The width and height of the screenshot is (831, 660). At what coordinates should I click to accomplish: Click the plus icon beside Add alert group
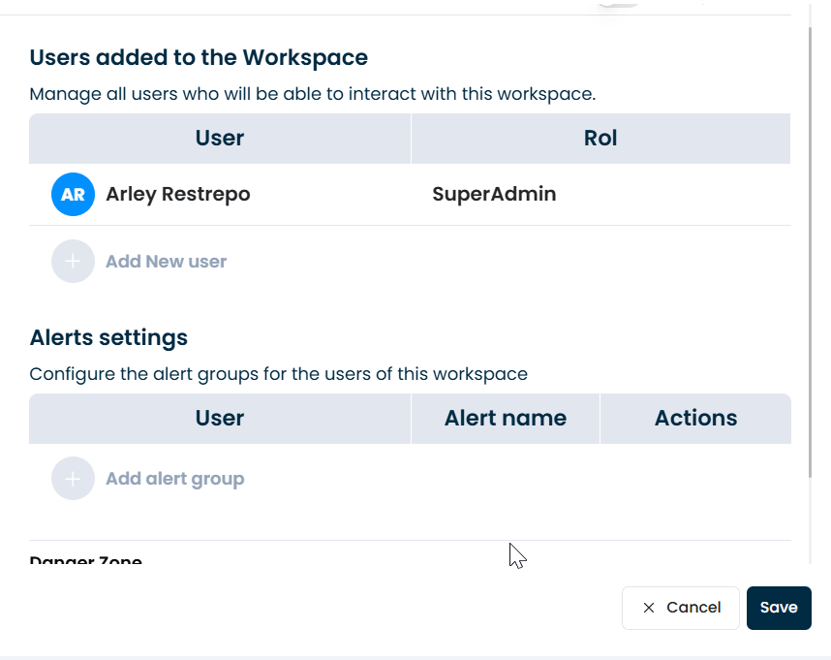pos(73,479)
